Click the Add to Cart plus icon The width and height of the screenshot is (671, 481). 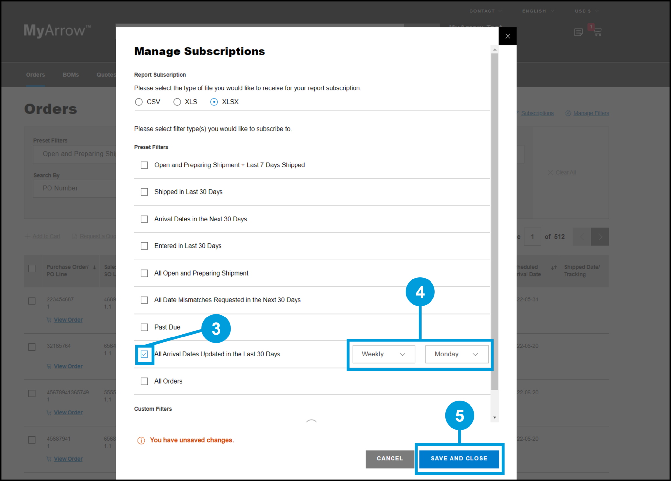[x=28, y=236]
